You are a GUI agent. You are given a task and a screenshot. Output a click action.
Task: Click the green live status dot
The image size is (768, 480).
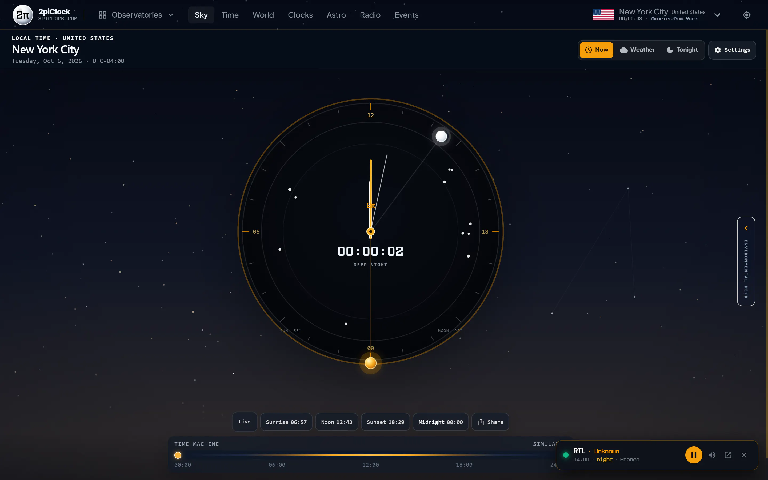566,455
